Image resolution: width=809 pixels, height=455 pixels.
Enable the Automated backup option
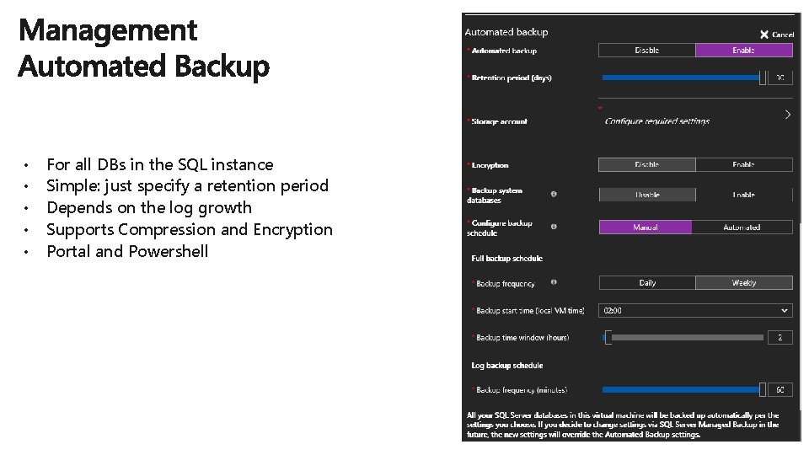coord(743,51)
